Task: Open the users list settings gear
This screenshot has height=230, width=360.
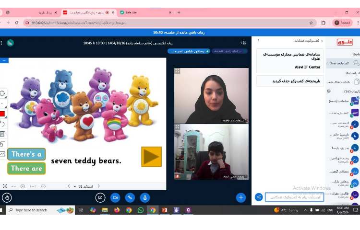Action: (329, 91)
